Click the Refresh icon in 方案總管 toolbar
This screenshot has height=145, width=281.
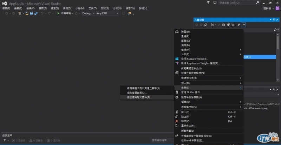click(x=223, y=25)
